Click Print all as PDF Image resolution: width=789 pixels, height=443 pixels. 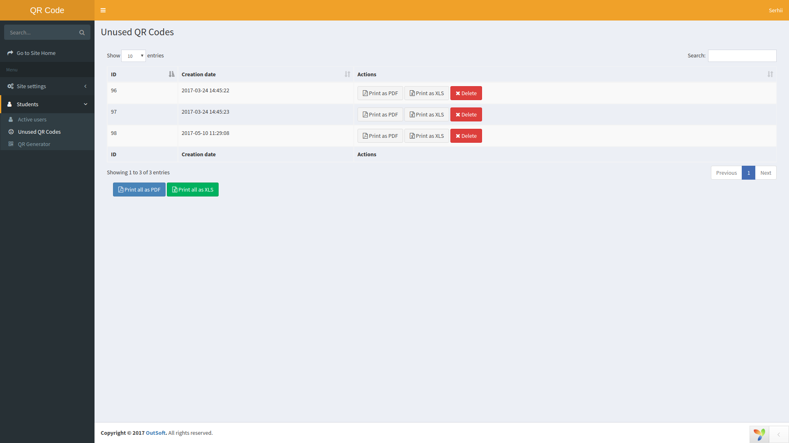pyautogui.click(x=139, y=190)
